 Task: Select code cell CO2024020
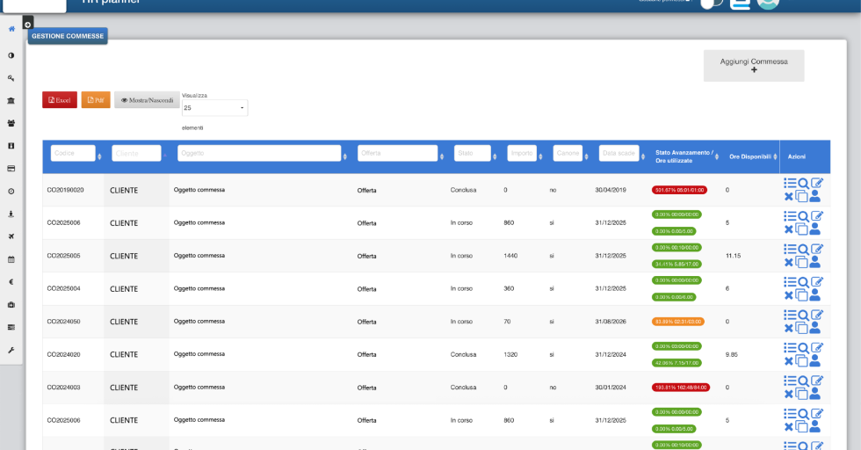click(63, 354)
